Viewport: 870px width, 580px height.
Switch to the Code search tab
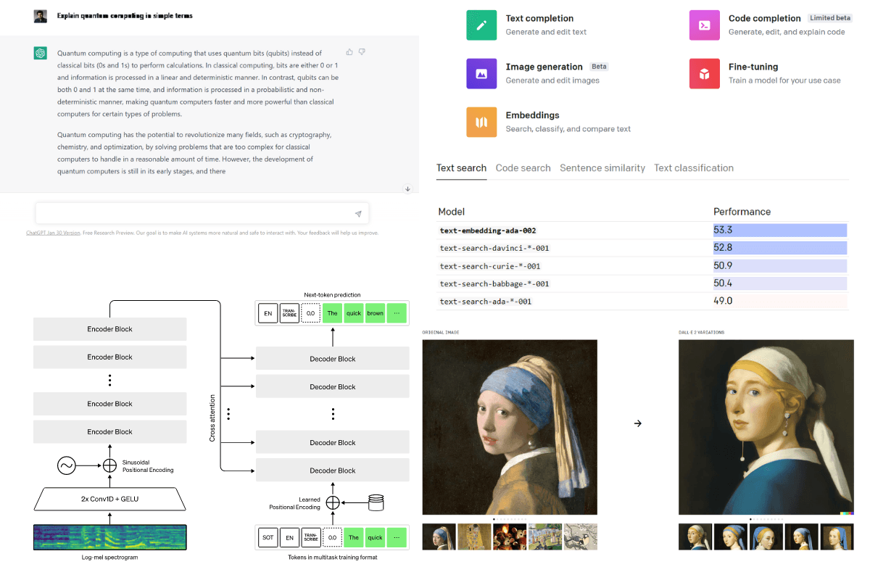(x=523, y=167)
